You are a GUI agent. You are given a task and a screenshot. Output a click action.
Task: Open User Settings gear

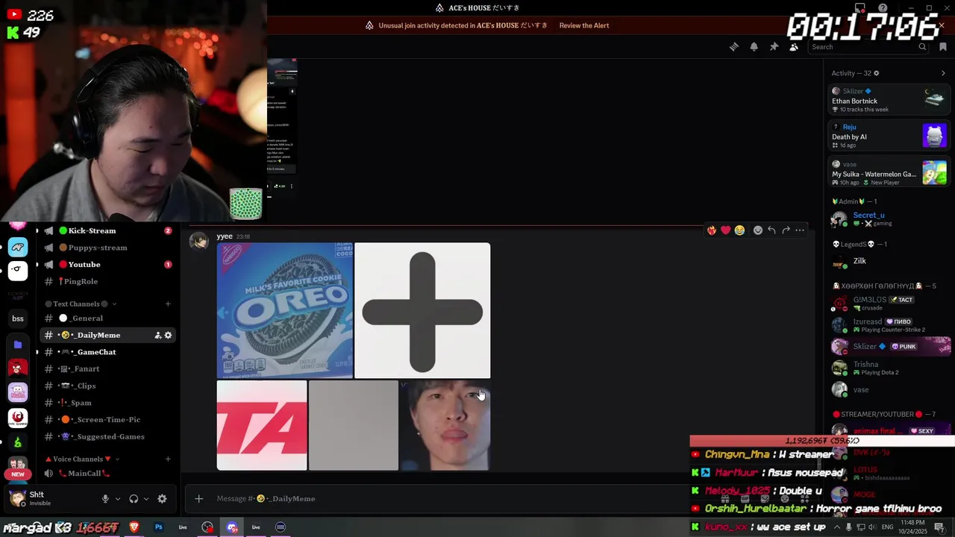point(162,499)
